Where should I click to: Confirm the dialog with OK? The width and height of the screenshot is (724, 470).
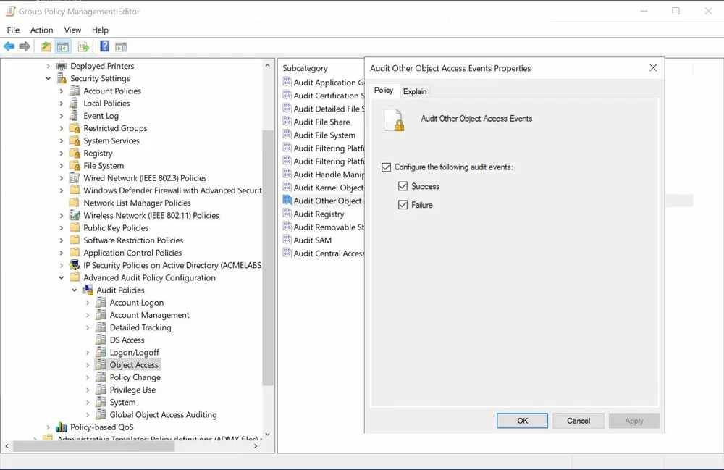(522, 421)
